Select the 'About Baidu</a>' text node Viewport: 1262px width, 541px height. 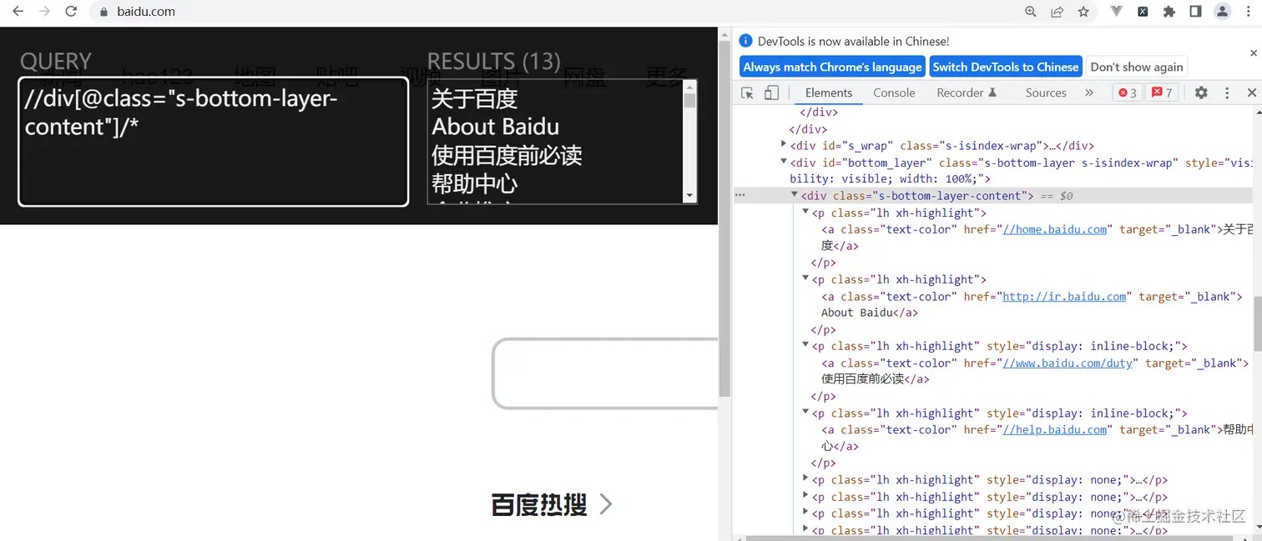pyautogui.click(x=870, y=313)
